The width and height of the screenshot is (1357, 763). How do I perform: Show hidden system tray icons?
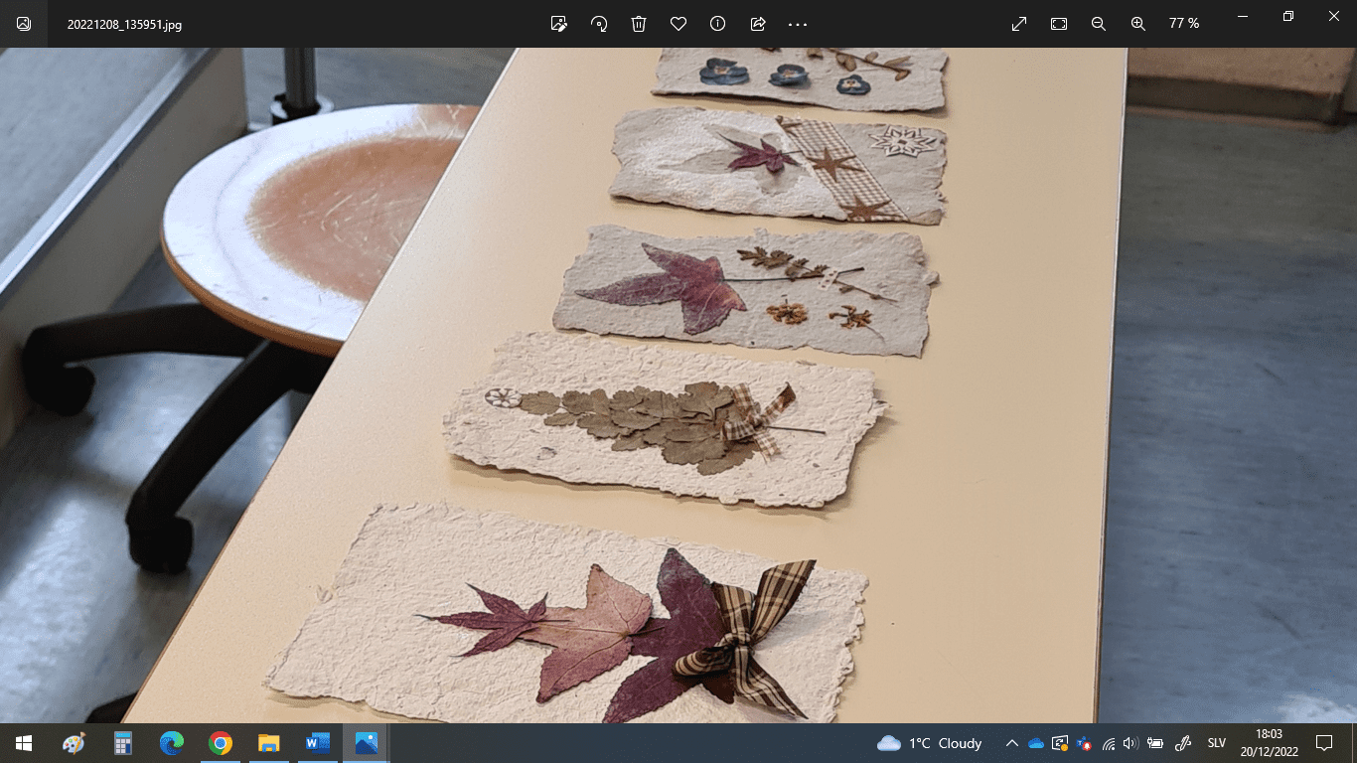pos(1012,743)
